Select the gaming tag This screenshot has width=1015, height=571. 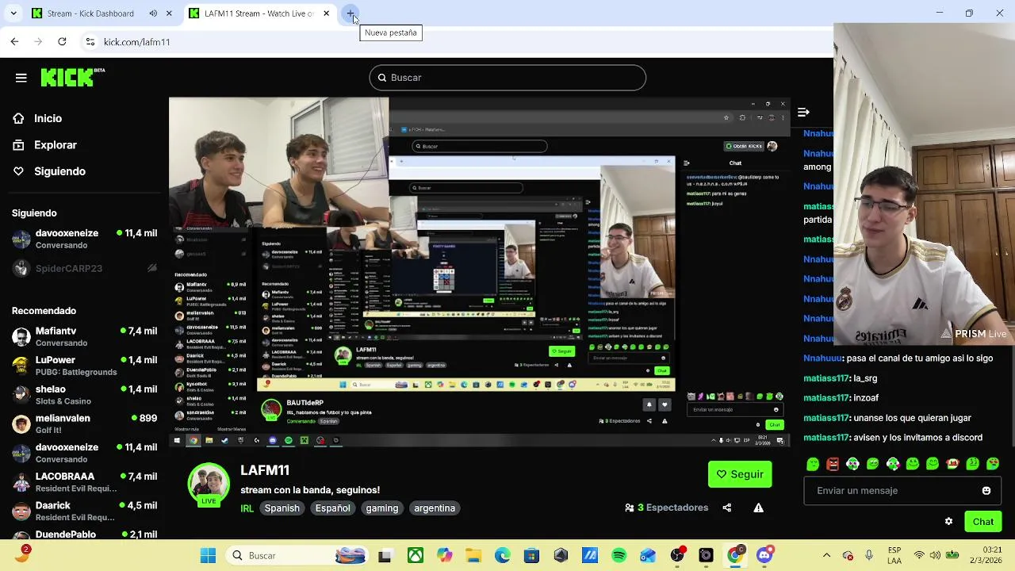(382, 508)
